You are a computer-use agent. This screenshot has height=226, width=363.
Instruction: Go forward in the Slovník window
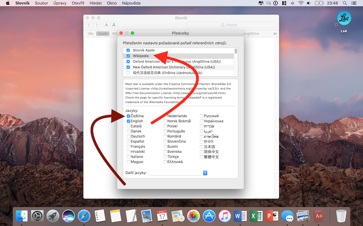coord(97,25)
